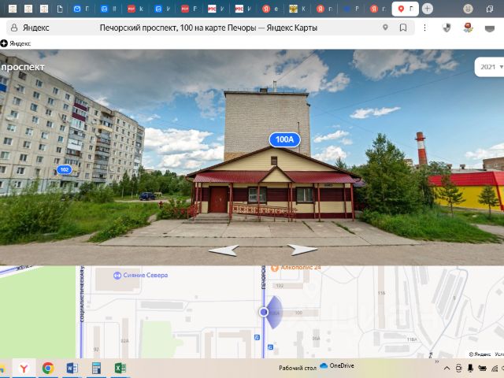Viewport: 504px width, 378px height.
Task: Open the tab manager icon at top right
Action: pyautogui.click(x=490, y=9)
